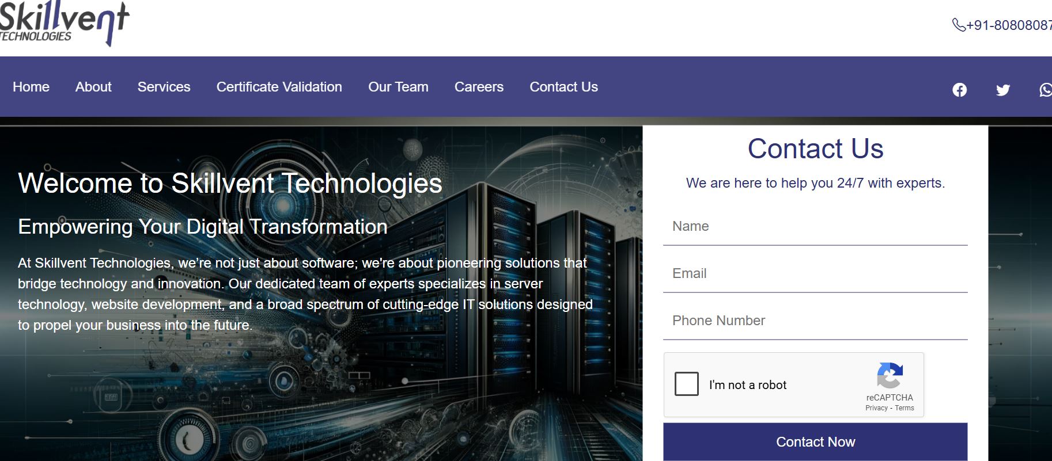
Task: Click the reCAPTCHA logo
Action: point(890,375)
